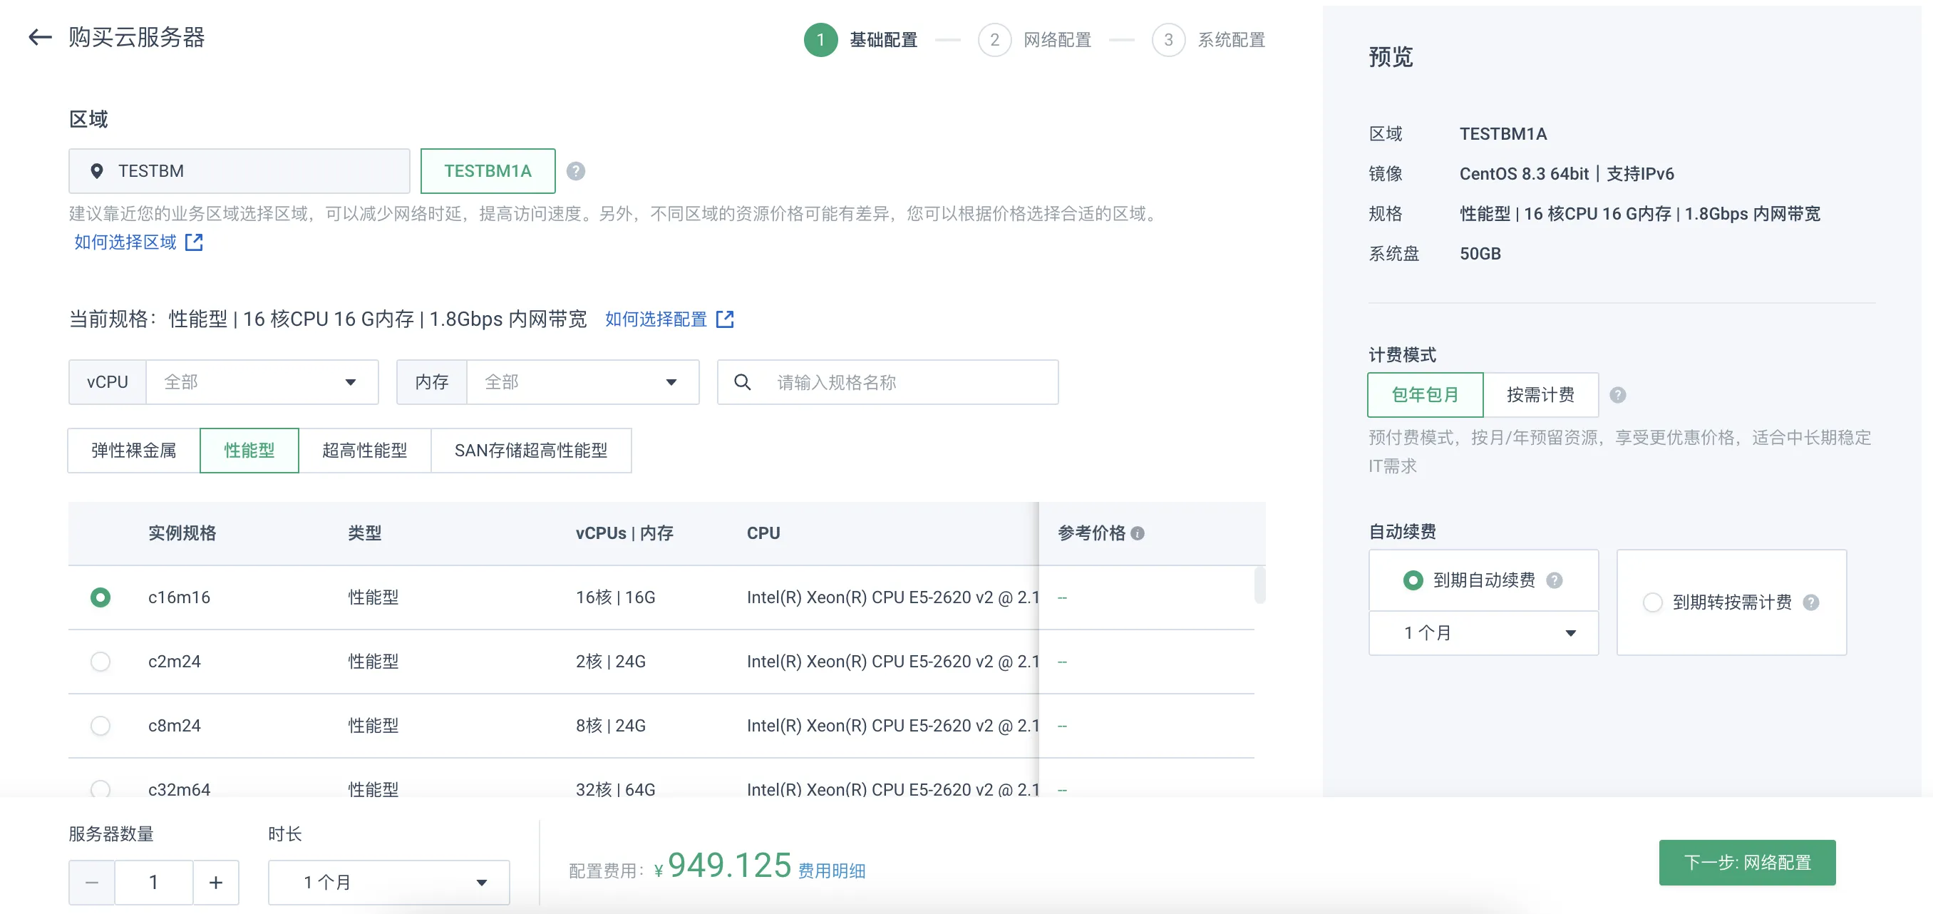Click the 16核 | 16G cell
The width and height of the screenshot is (1933, 914).
(x=615, y=597)
